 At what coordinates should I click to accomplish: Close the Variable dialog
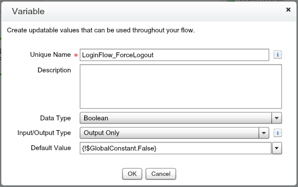(288, 9)
